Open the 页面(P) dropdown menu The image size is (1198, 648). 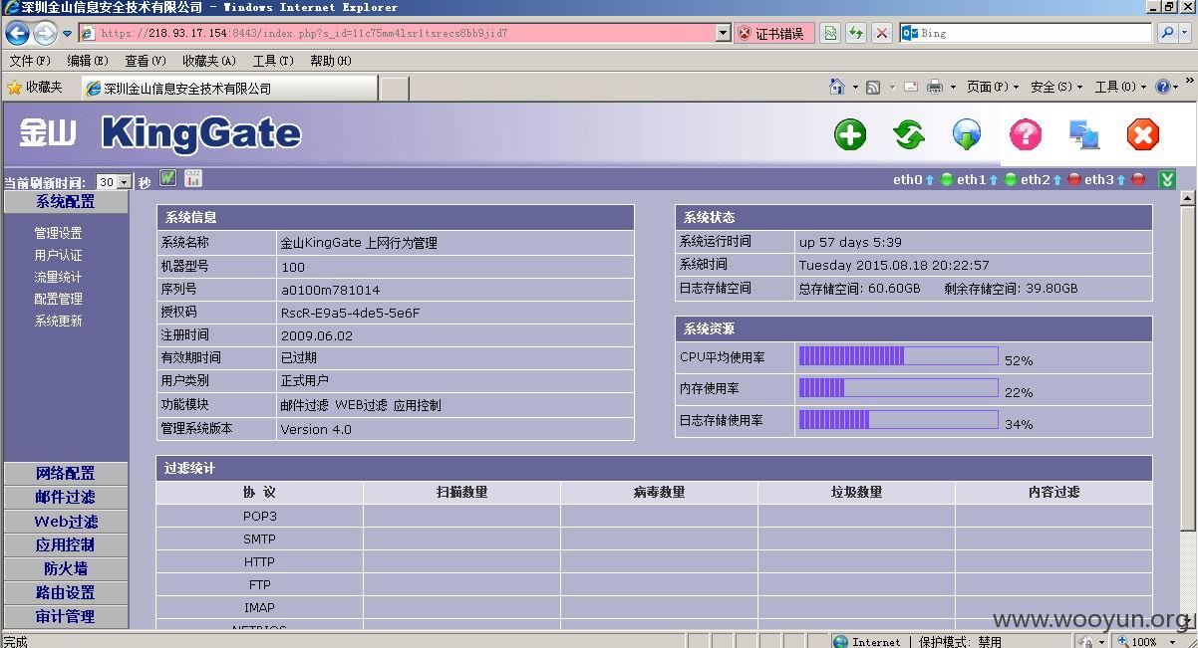click(x=993, y=88)
